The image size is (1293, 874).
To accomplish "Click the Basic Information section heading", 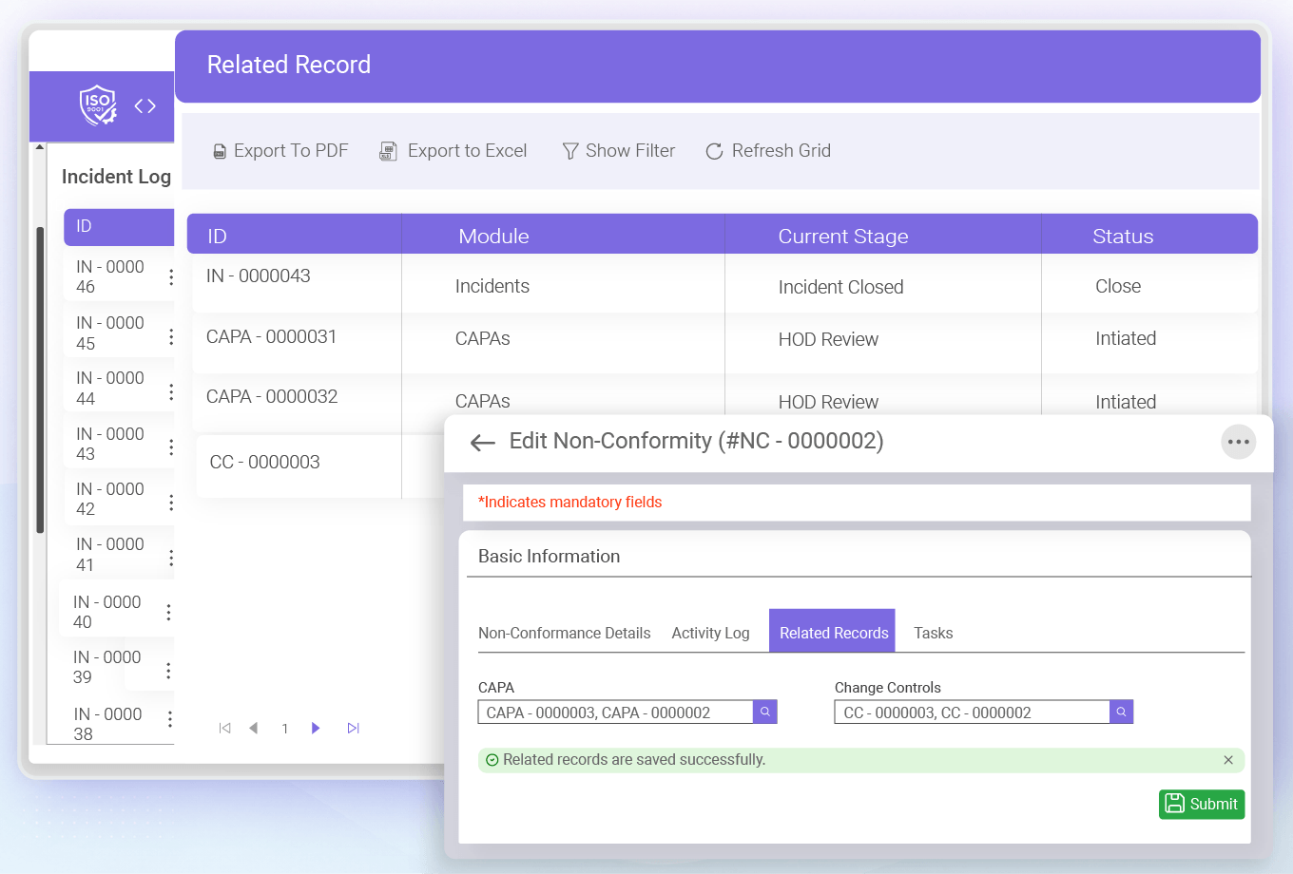I will (549, 557).
